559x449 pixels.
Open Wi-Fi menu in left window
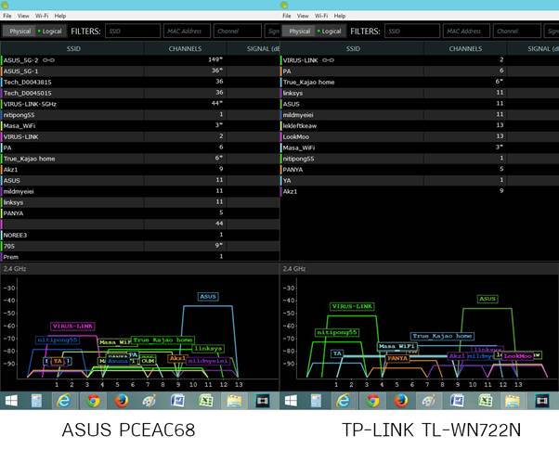pyautogui.click(x=42, y=16)
